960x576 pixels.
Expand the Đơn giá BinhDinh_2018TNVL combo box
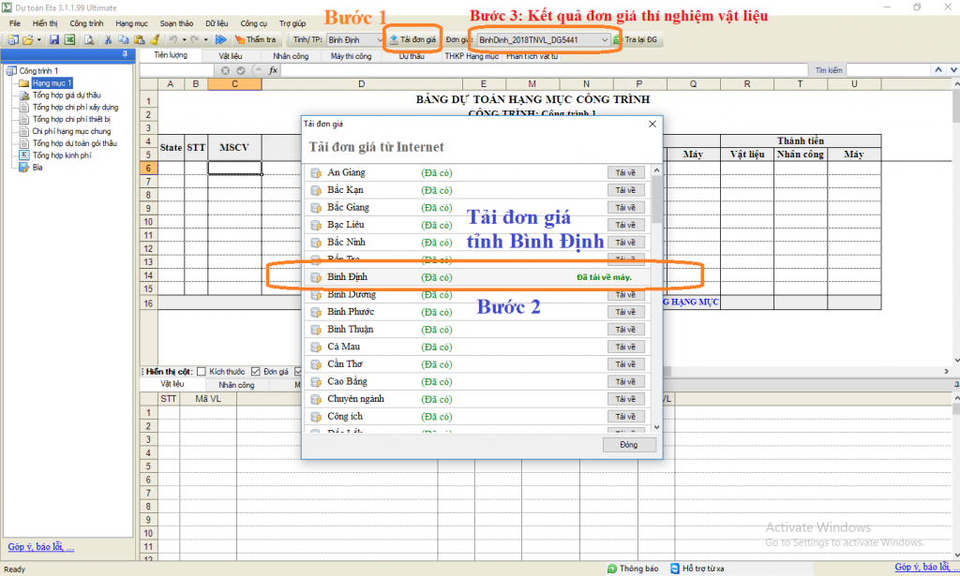[x=604, y=39]
